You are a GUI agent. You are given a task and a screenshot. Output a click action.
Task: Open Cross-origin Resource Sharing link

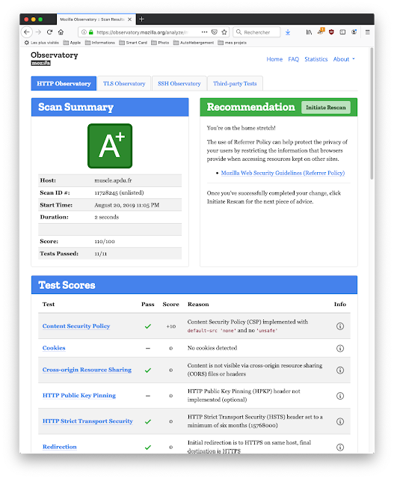pyautogui.click(x=87, y=370)
